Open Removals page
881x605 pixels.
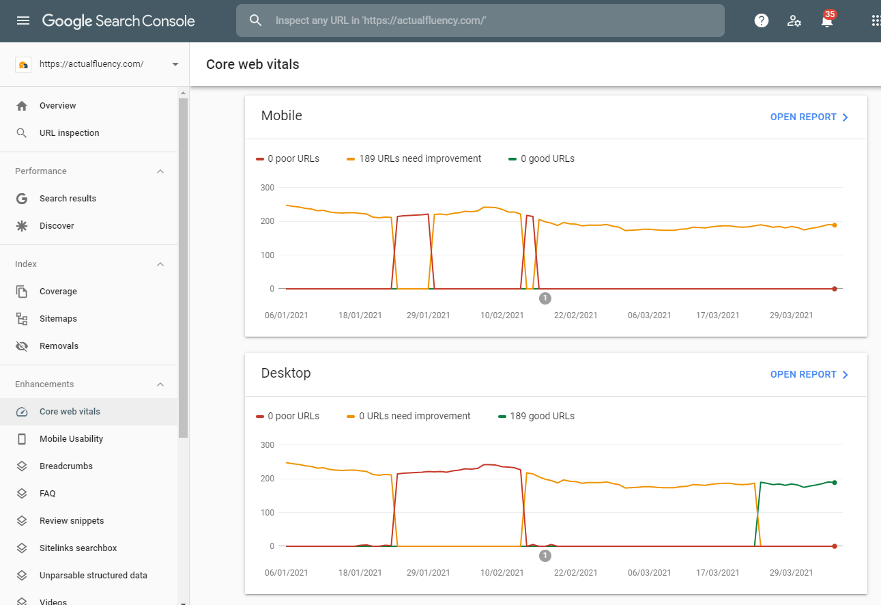(89, 346)
